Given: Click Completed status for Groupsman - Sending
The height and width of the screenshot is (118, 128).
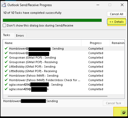Looking at the screenshot, I should point(96,58).
